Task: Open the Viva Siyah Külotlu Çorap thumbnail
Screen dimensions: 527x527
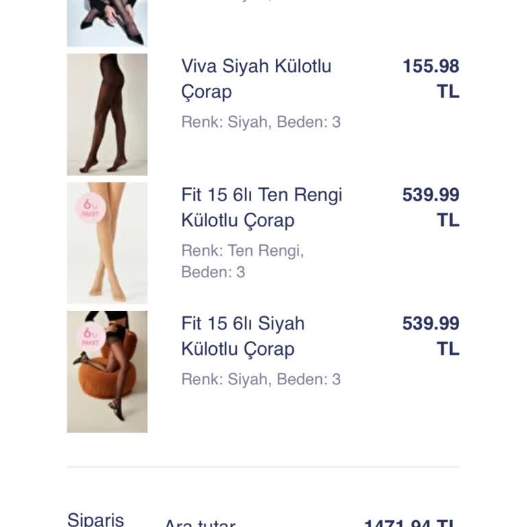Action: 107,115
